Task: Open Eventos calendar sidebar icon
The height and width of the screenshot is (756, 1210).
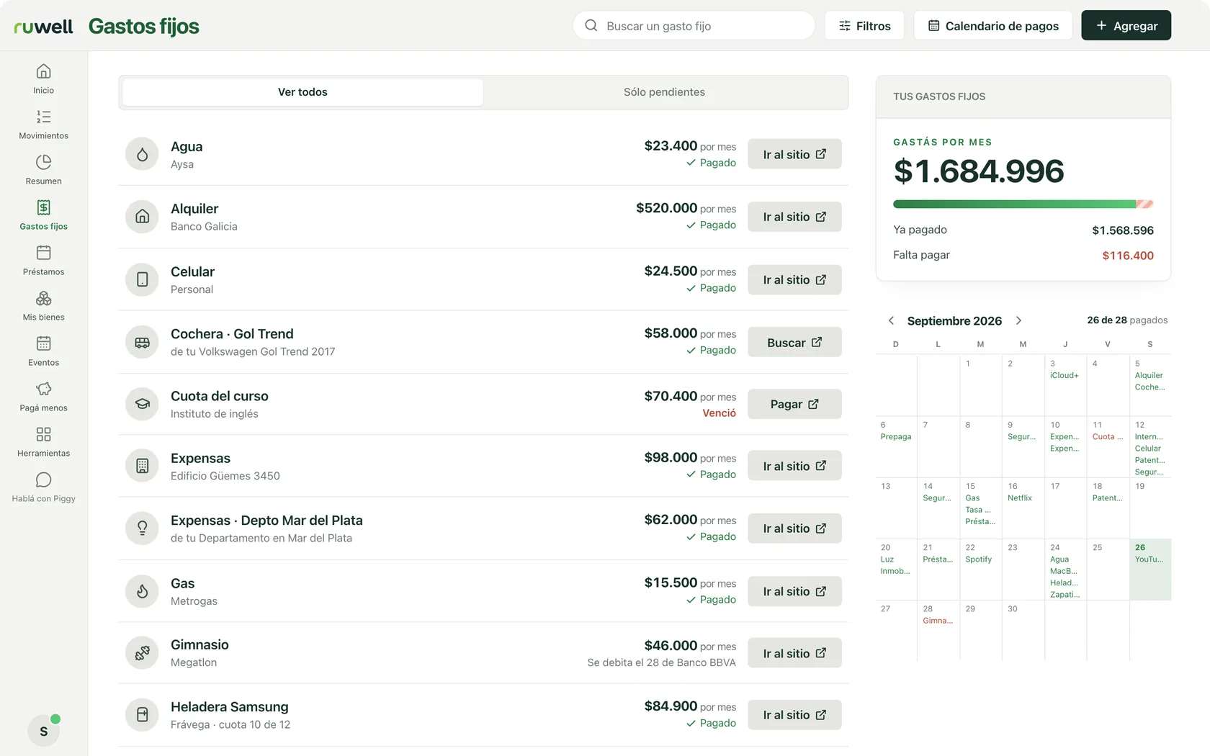Action: point(43,343)
